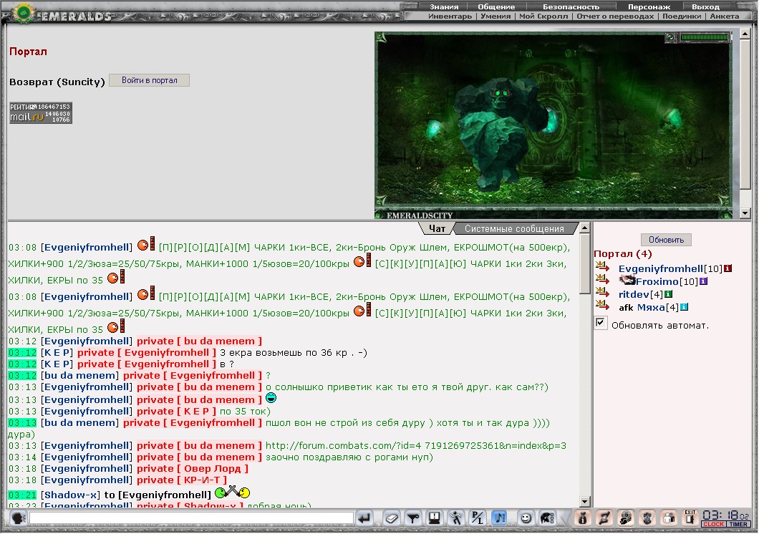
Task: Click the forum.combats.com link in chat
Action: 416,445
